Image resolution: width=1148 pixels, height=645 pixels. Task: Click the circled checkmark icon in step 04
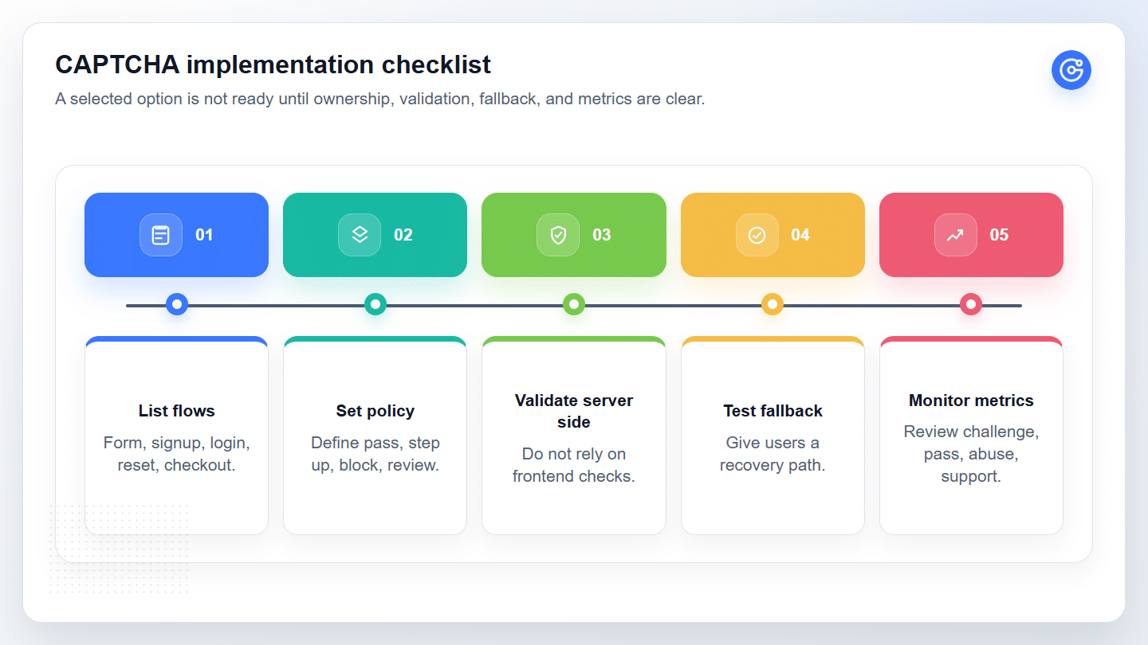coord(757,235)
